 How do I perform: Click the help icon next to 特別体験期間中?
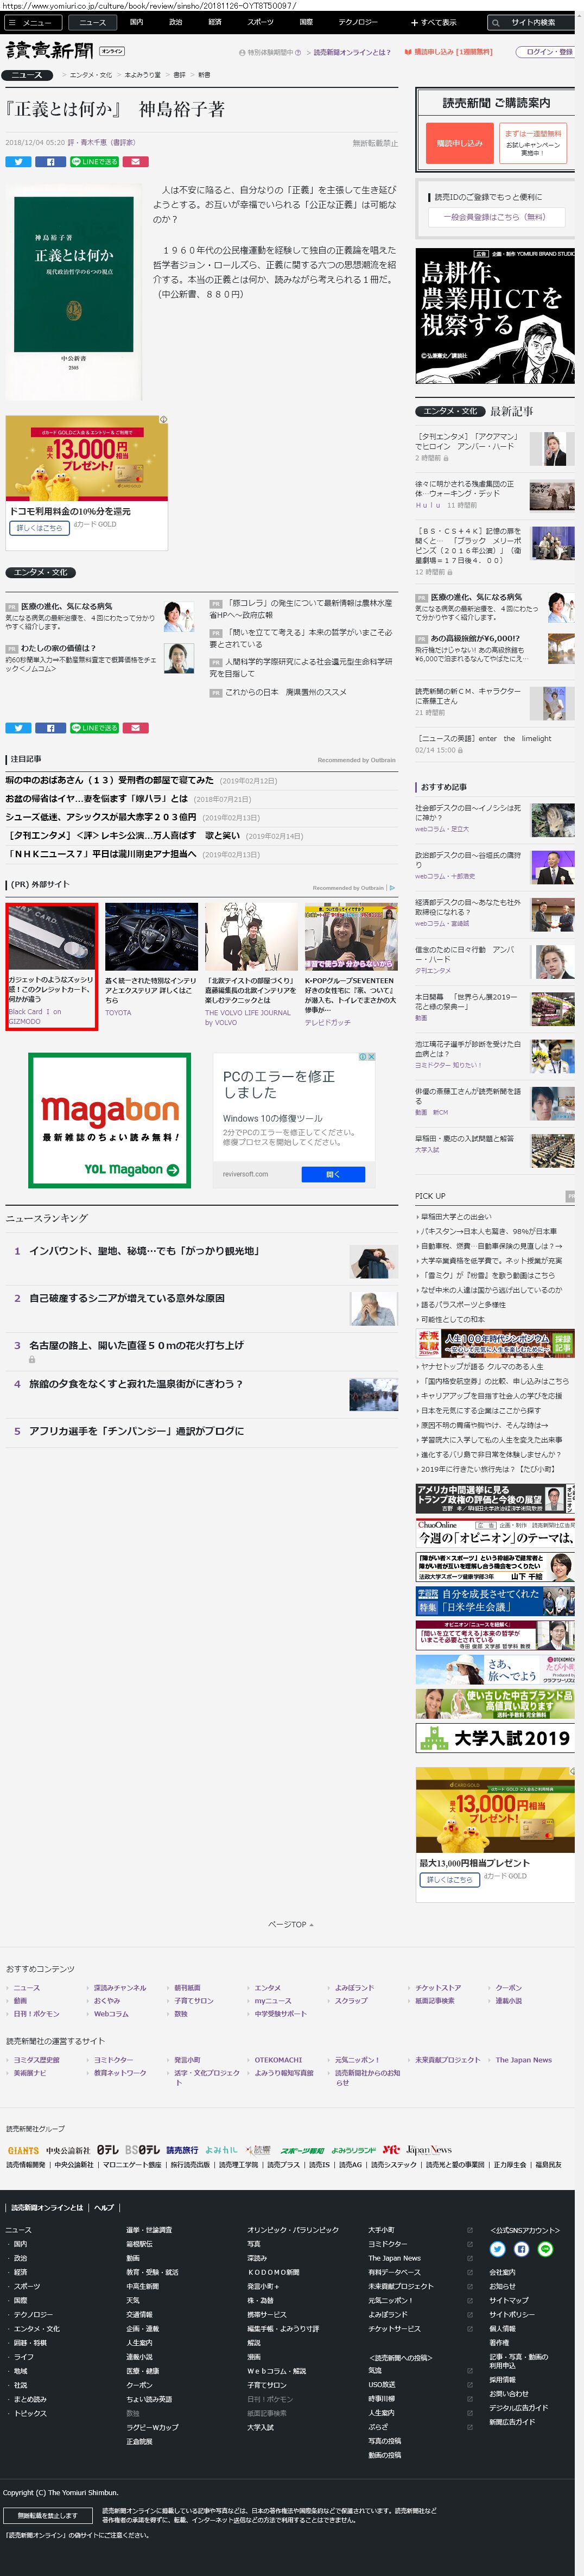tap(298, 52)
